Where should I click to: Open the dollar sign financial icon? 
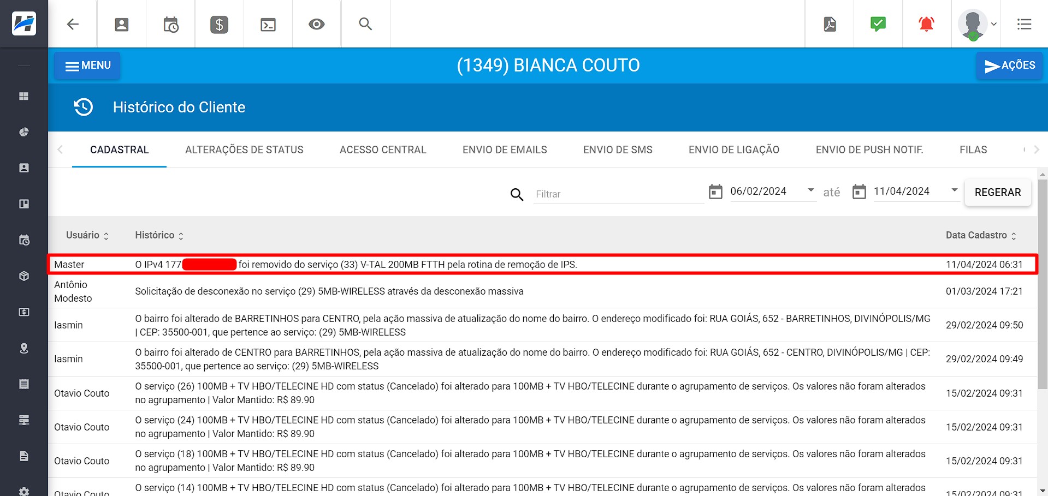tap(219, 25)
